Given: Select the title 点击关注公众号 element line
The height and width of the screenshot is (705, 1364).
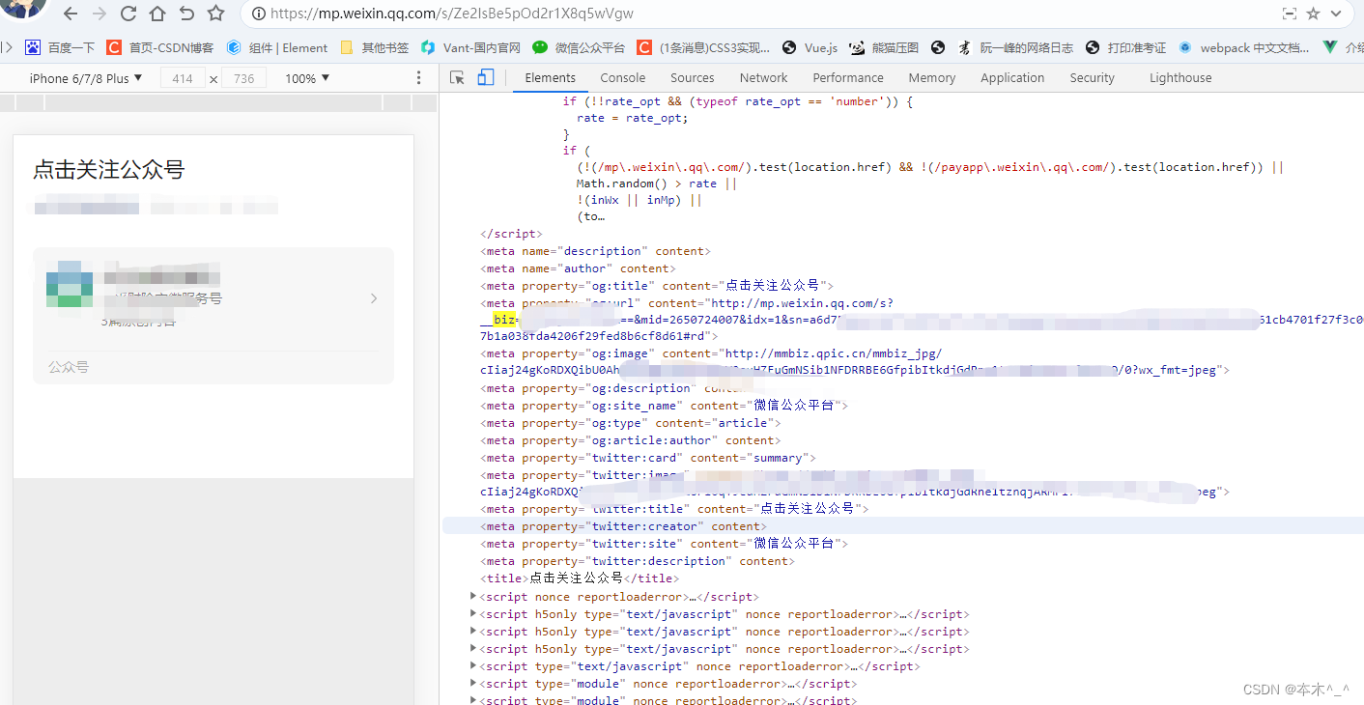Looking at the screenshot, I should (580, 578).
